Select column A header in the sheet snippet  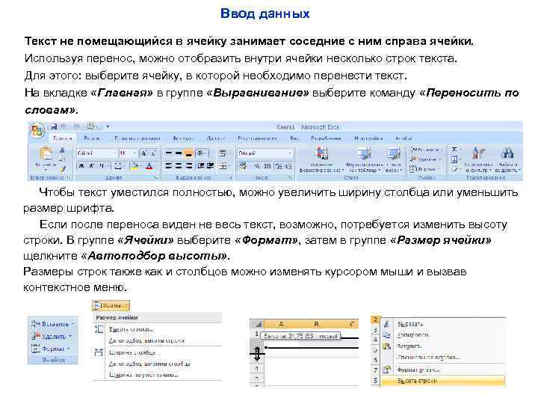pyautogui.click(x=282, y=324)
